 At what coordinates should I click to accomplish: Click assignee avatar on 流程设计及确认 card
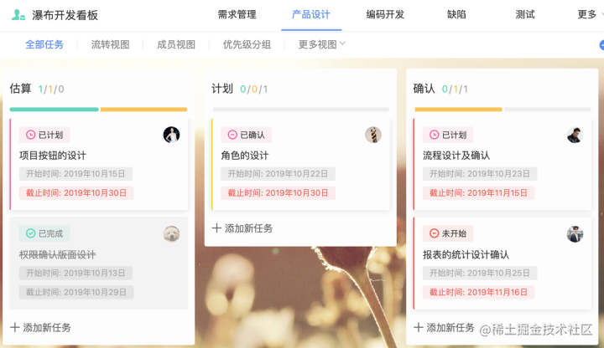575,135
